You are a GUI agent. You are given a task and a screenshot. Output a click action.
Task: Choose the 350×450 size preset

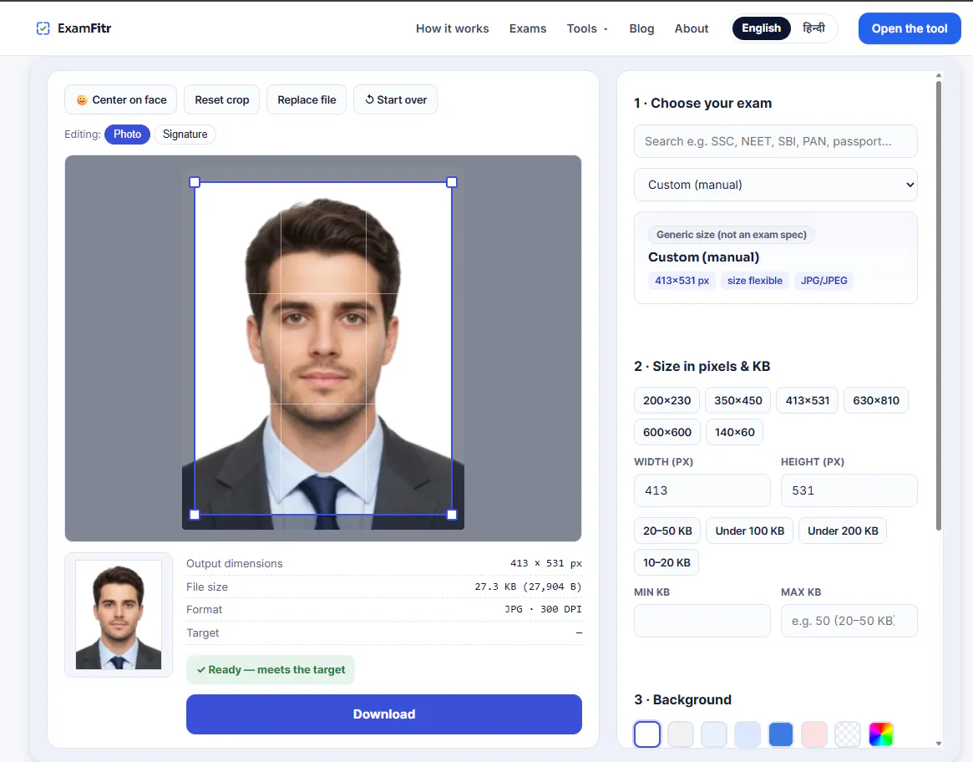[x=737, y=400]
